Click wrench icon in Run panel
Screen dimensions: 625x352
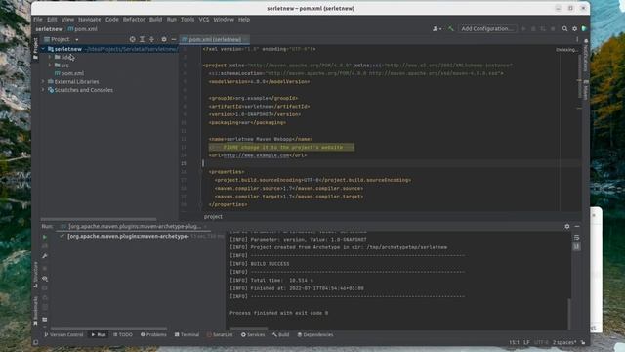pyautogui.click(x=45, y=256)
